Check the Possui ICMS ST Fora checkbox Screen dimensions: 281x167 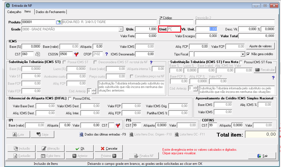(x=241, y=62)
